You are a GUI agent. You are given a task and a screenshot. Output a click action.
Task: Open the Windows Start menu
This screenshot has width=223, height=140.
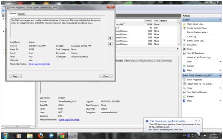(x=5, y=136)
